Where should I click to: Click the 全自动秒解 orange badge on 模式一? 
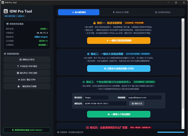[134, 23]
